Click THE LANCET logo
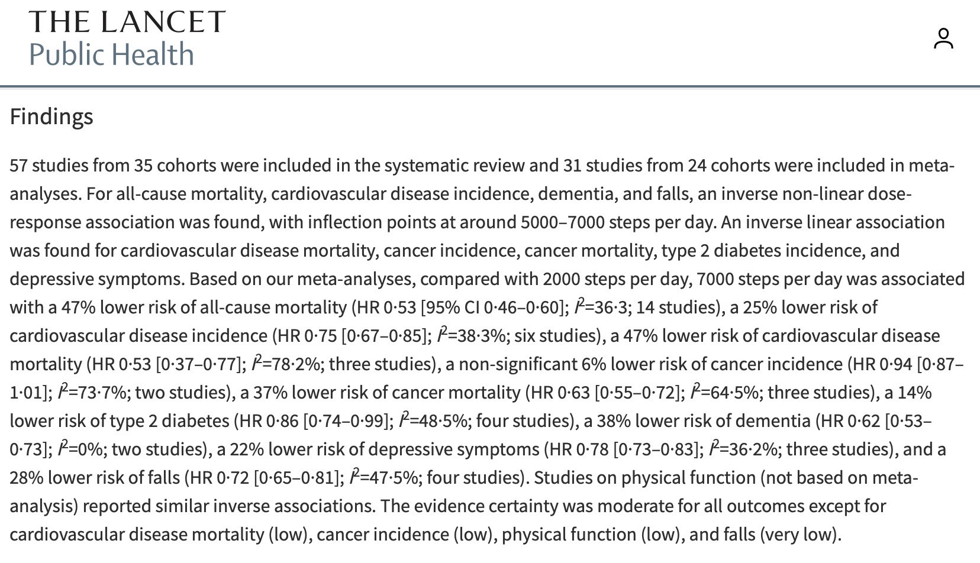 [127, 22]
